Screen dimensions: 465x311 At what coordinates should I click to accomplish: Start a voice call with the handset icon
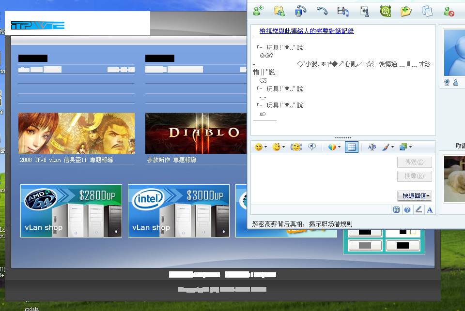coord(322,11)
